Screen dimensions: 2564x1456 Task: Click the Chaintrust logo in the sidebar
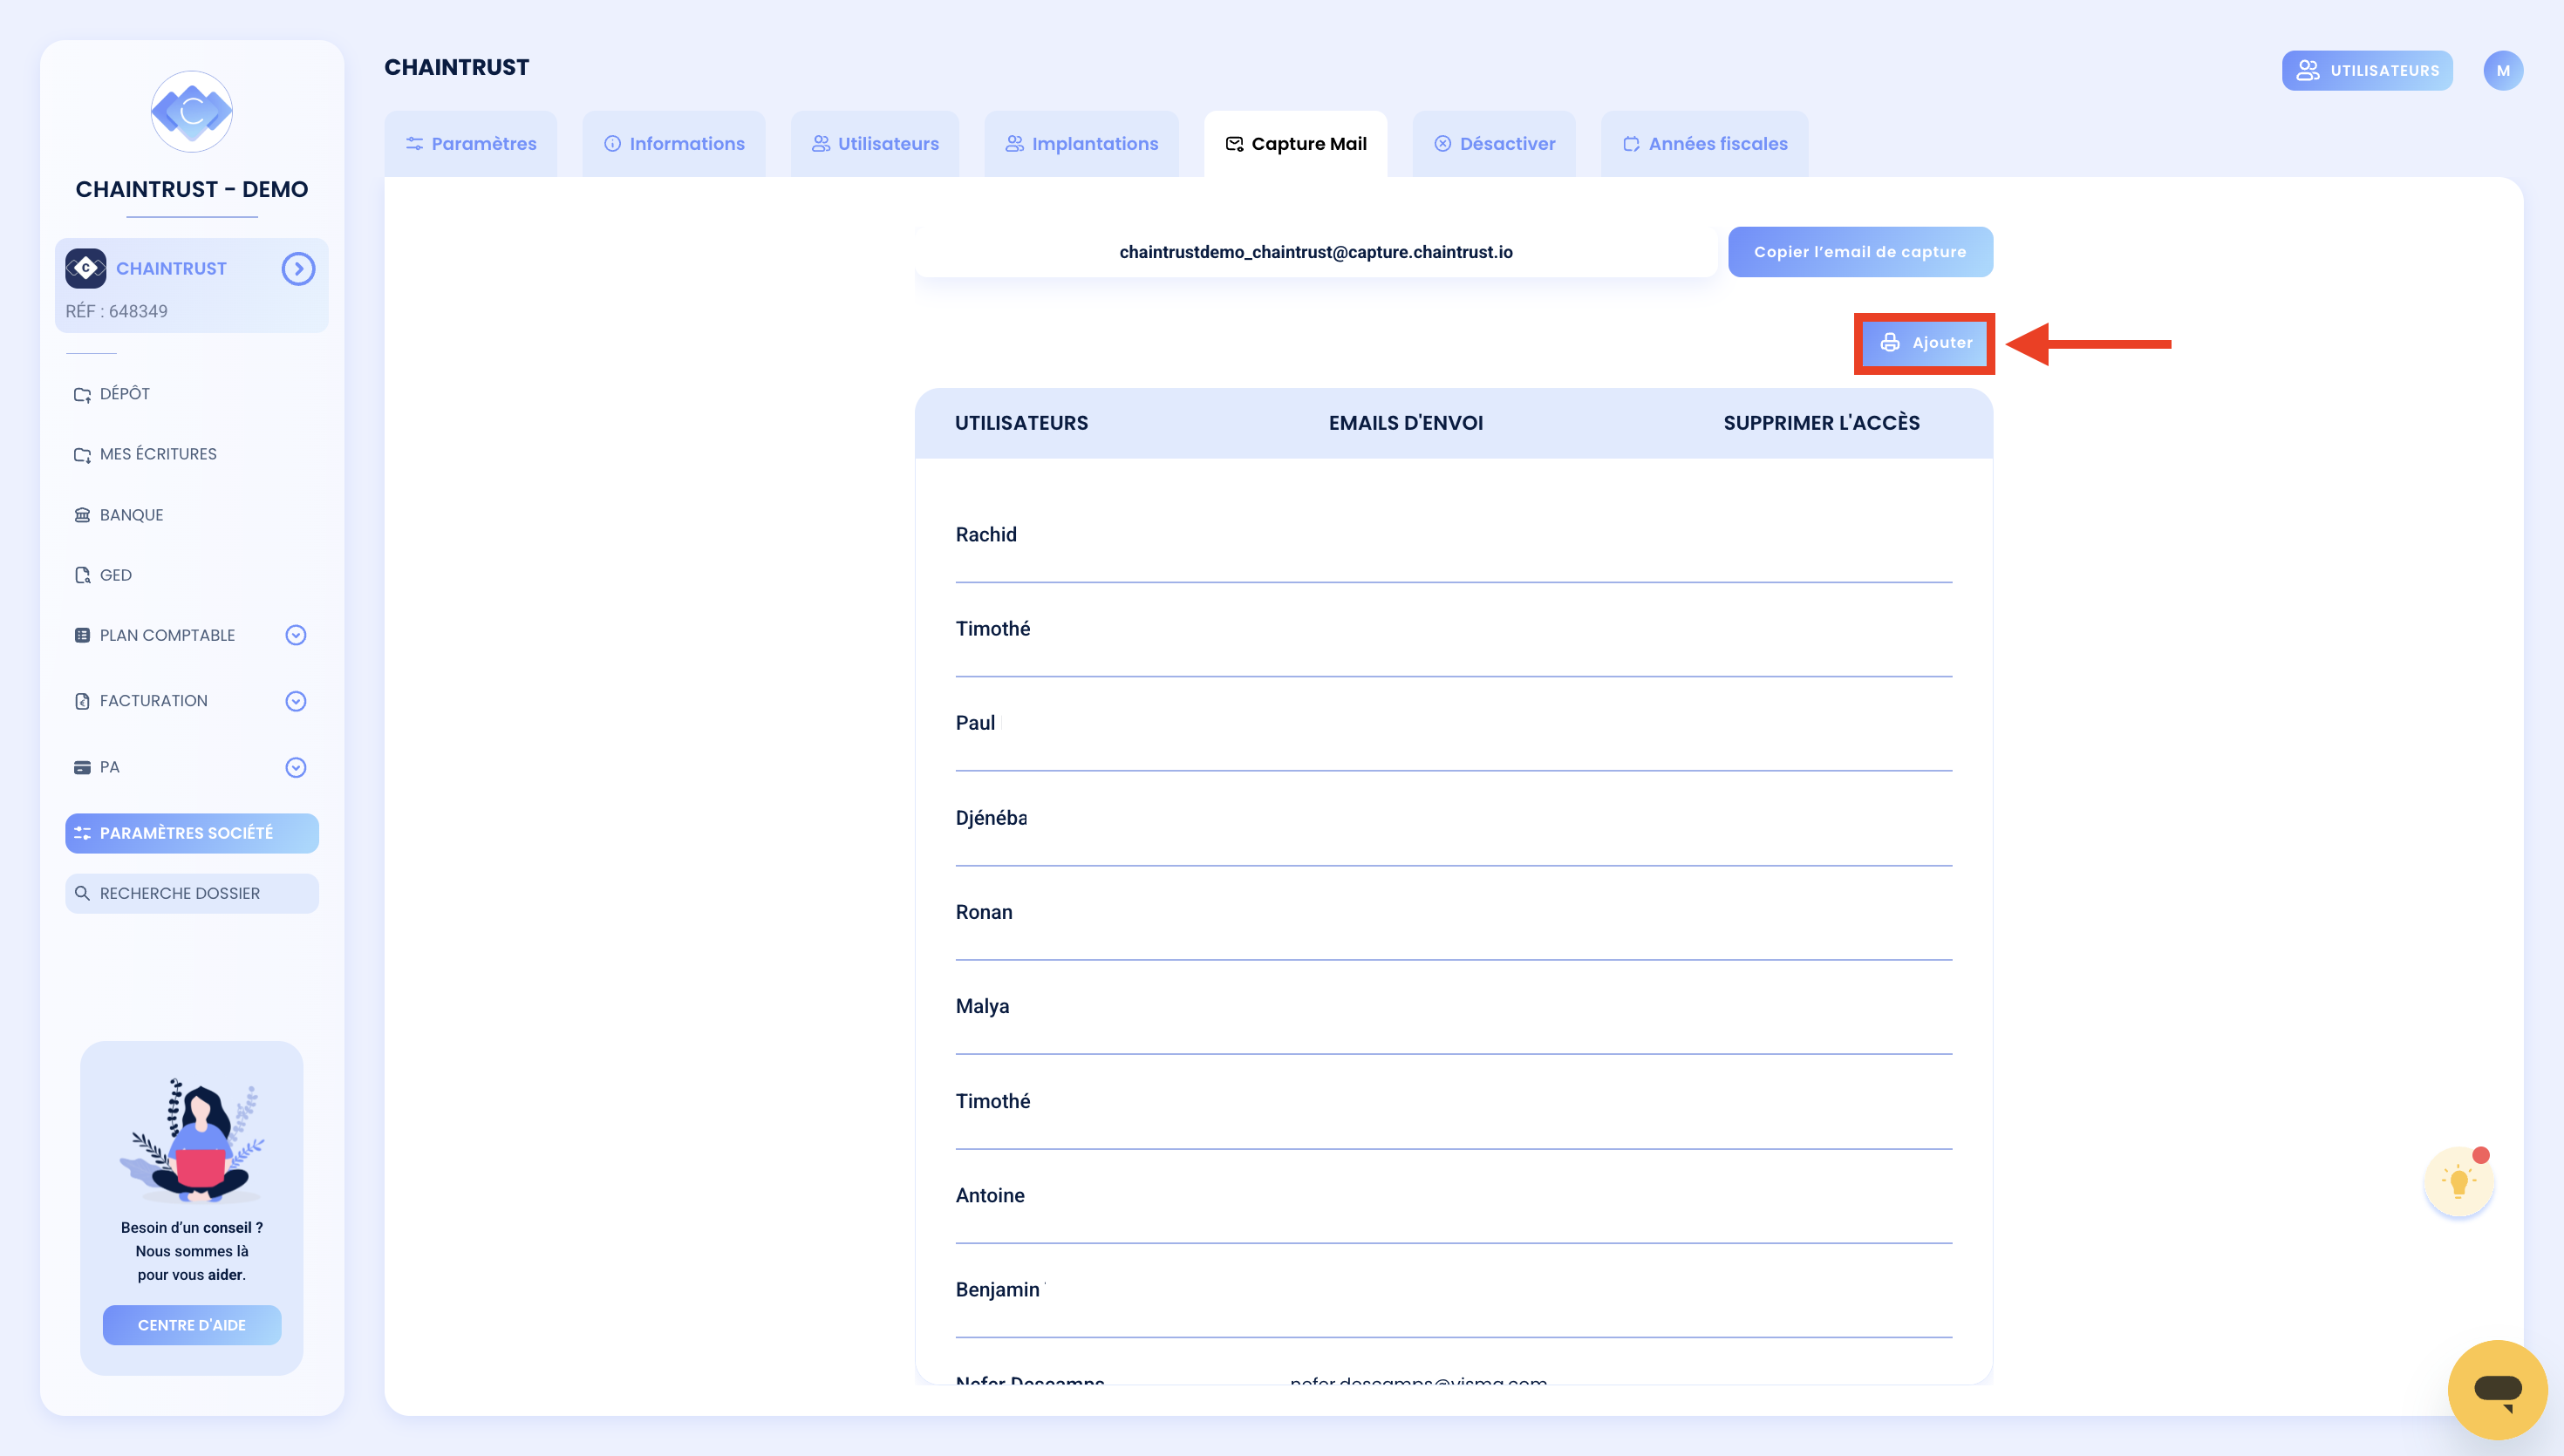tap(192, 111)
